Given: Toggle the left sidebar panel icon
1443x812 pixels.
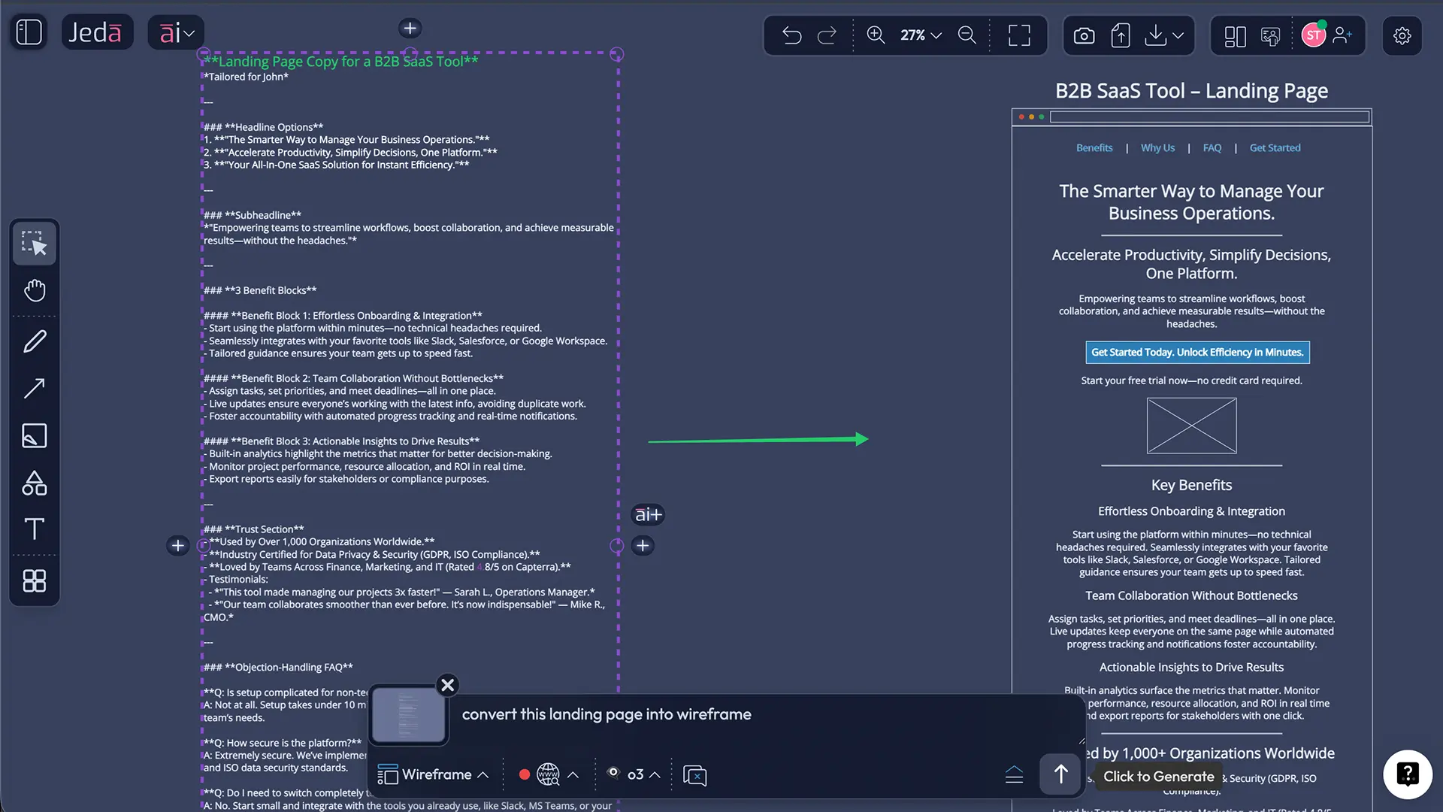Looking at the screenshot, I should pos(29,32).
